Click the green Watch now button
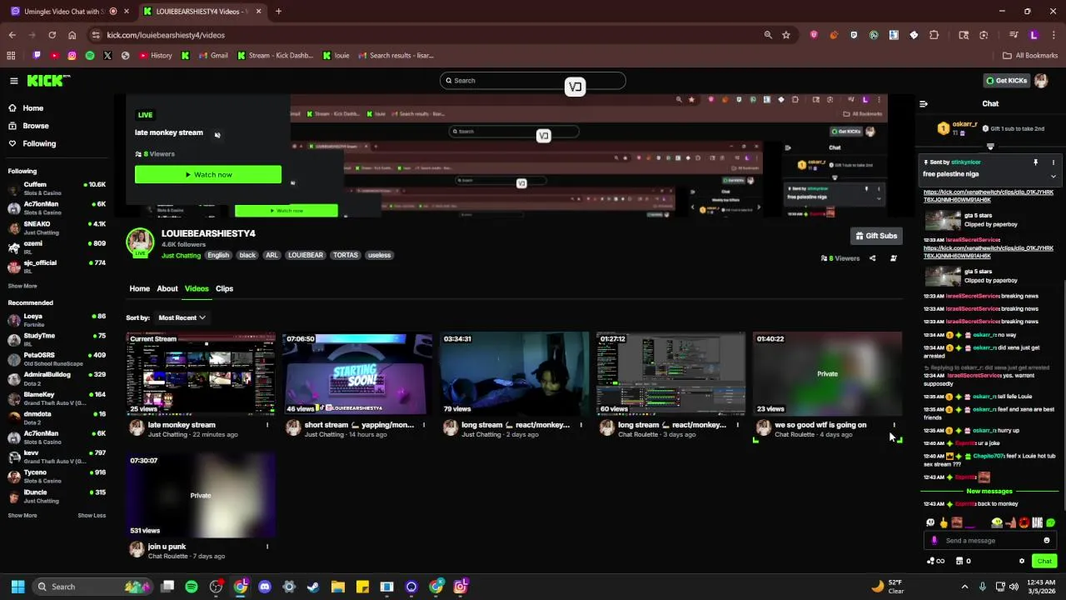 tap(208, 175)
